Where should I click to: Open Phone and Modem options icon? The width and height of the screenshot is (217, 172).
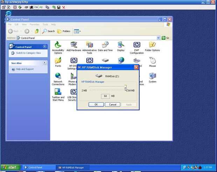[x=73, y=79]
